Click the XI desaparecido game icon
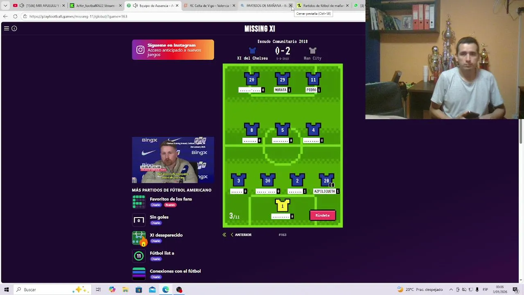Image resolution: width=524 pixels, height=295 pixels. (x=139, y=238)
